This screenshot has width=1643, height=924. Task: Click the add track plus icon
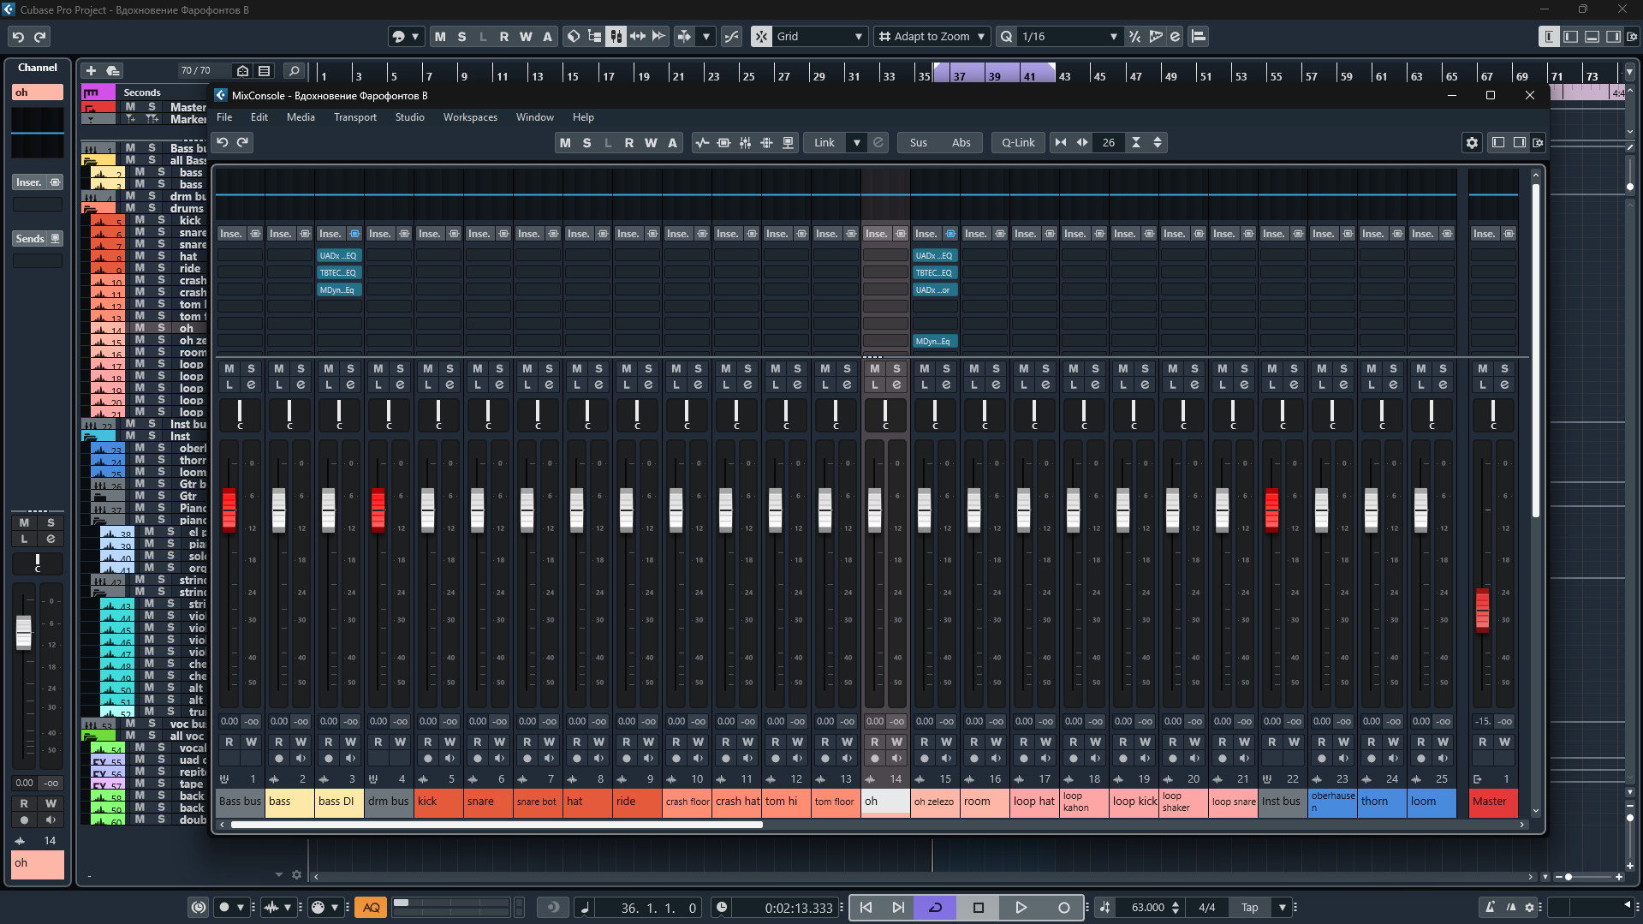pos(91,71)
